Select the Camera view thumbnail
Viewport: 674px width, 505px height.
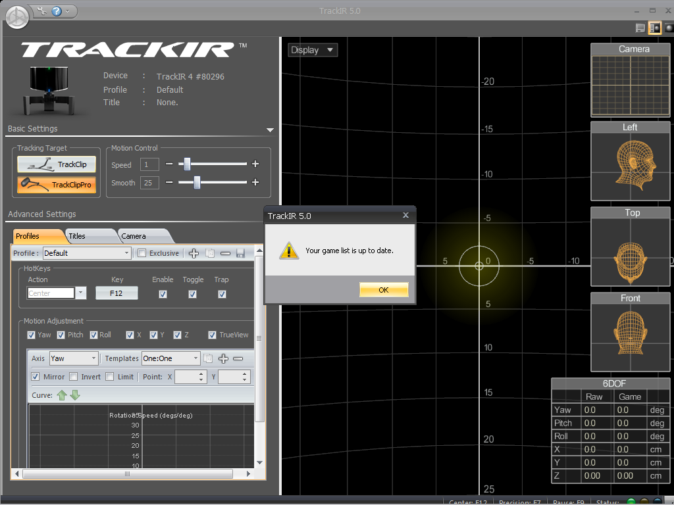click(630, 80)
